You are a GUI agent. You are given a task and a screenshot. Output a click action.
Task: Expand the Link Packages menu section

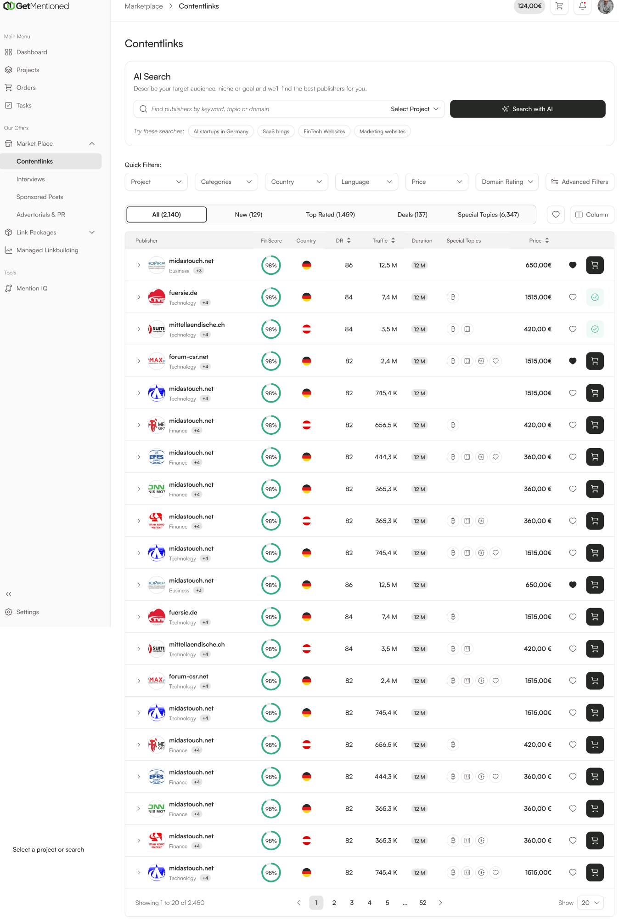point(92,233)
